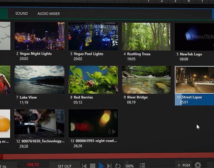The width and height of the screenshot is (214, 168).
Task: Click the 05;13 duration under Red Berries
Action: click(x=78, y=102)
